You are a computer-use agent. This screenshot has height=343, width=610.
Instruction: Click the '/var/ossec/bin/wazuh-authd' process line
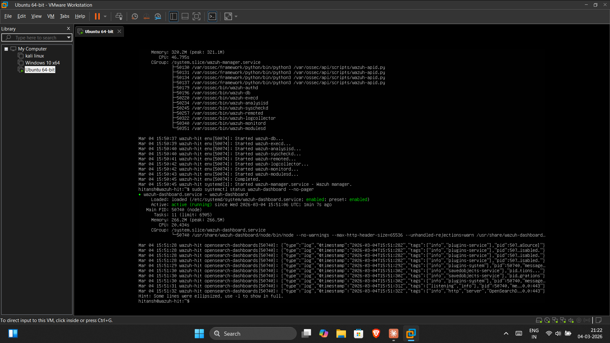(225, 88)
